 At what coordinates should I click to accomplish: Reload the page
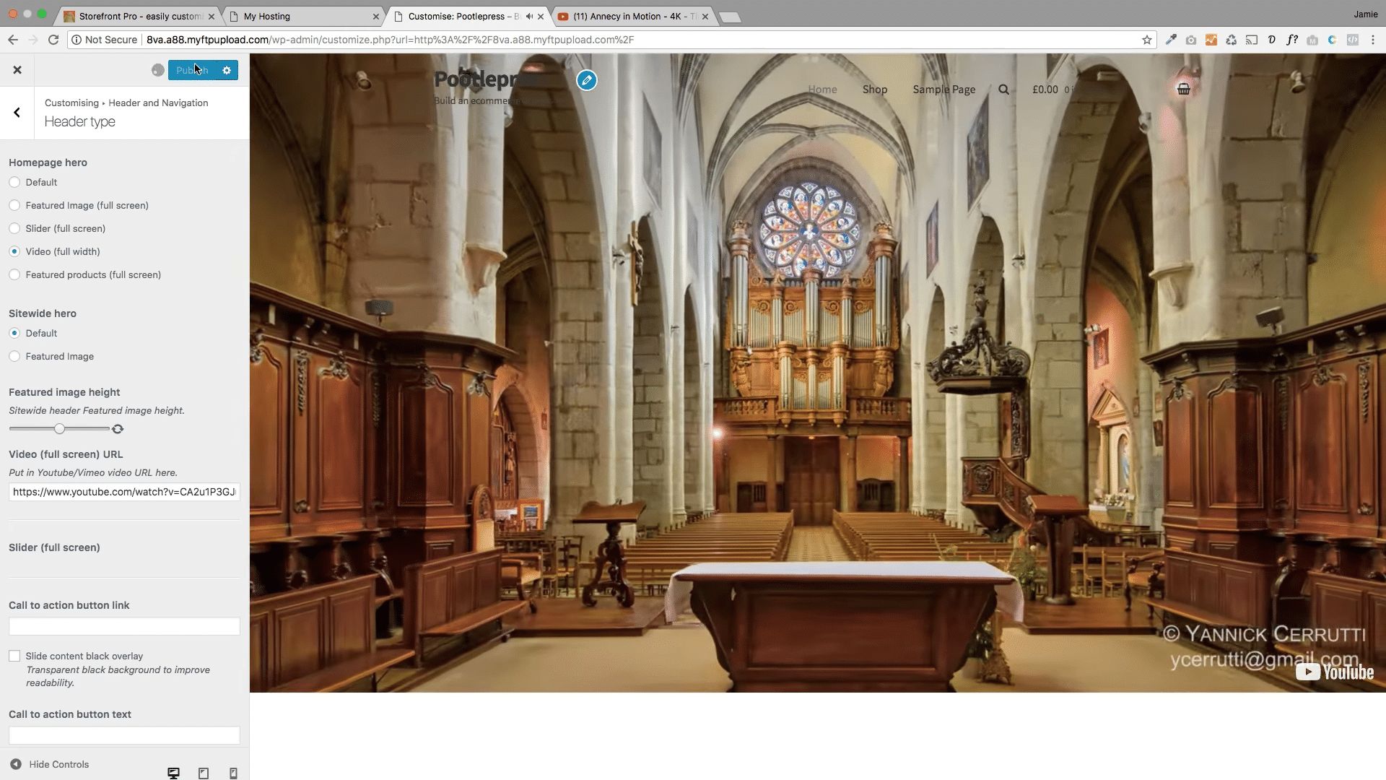pos(53,40)
